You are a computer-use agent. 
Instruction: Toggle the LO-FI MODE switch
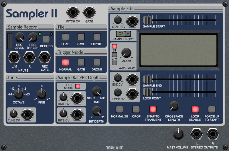coord(77,86)
